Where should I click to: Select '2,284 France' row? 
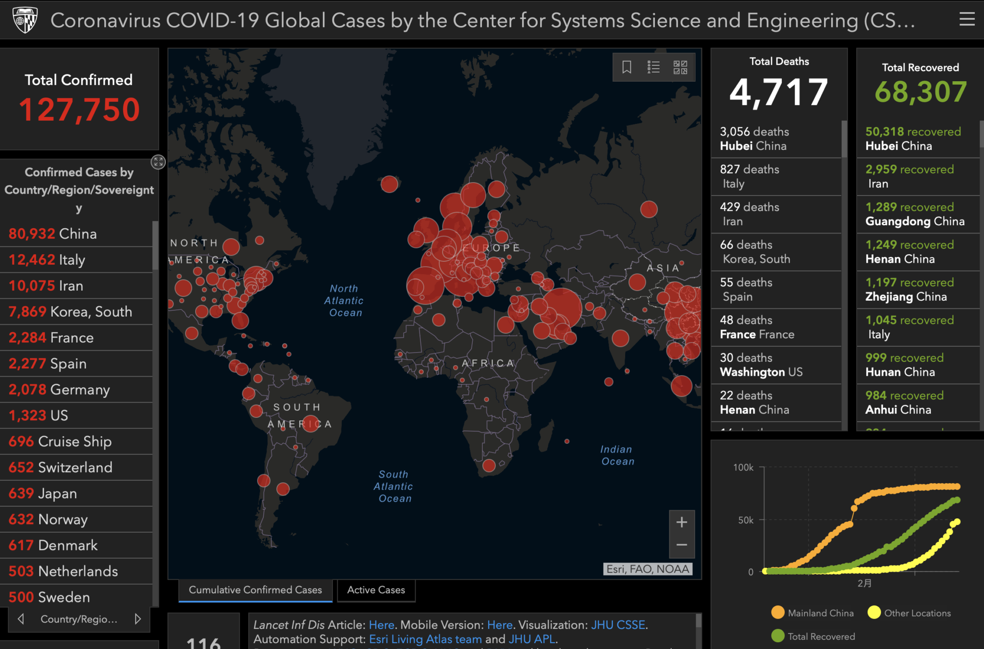(76, 338)
